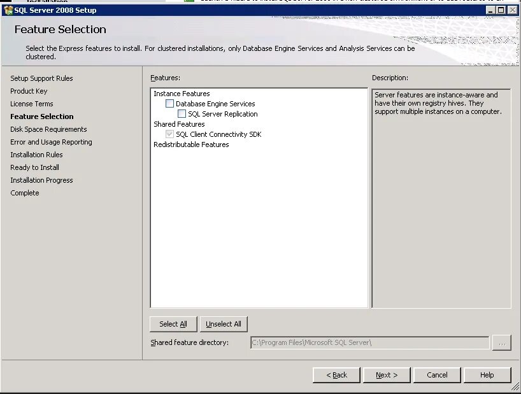Click Feature Selection step in sidebar

point(42,116)
